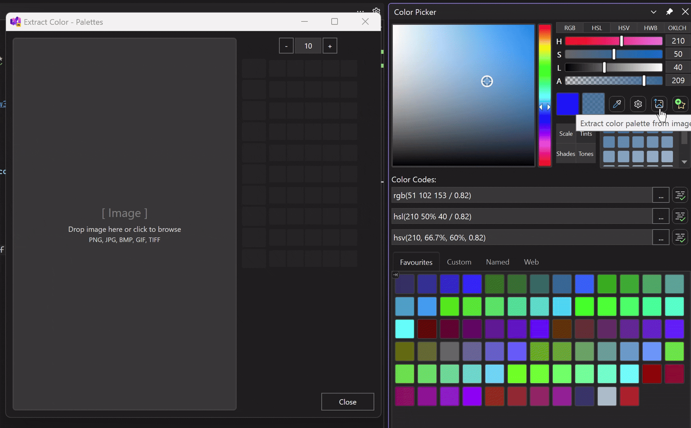Click the down arrow on the variants scrollbar
The height and width of the screenshot is (428, 691).
coord(685,162)
